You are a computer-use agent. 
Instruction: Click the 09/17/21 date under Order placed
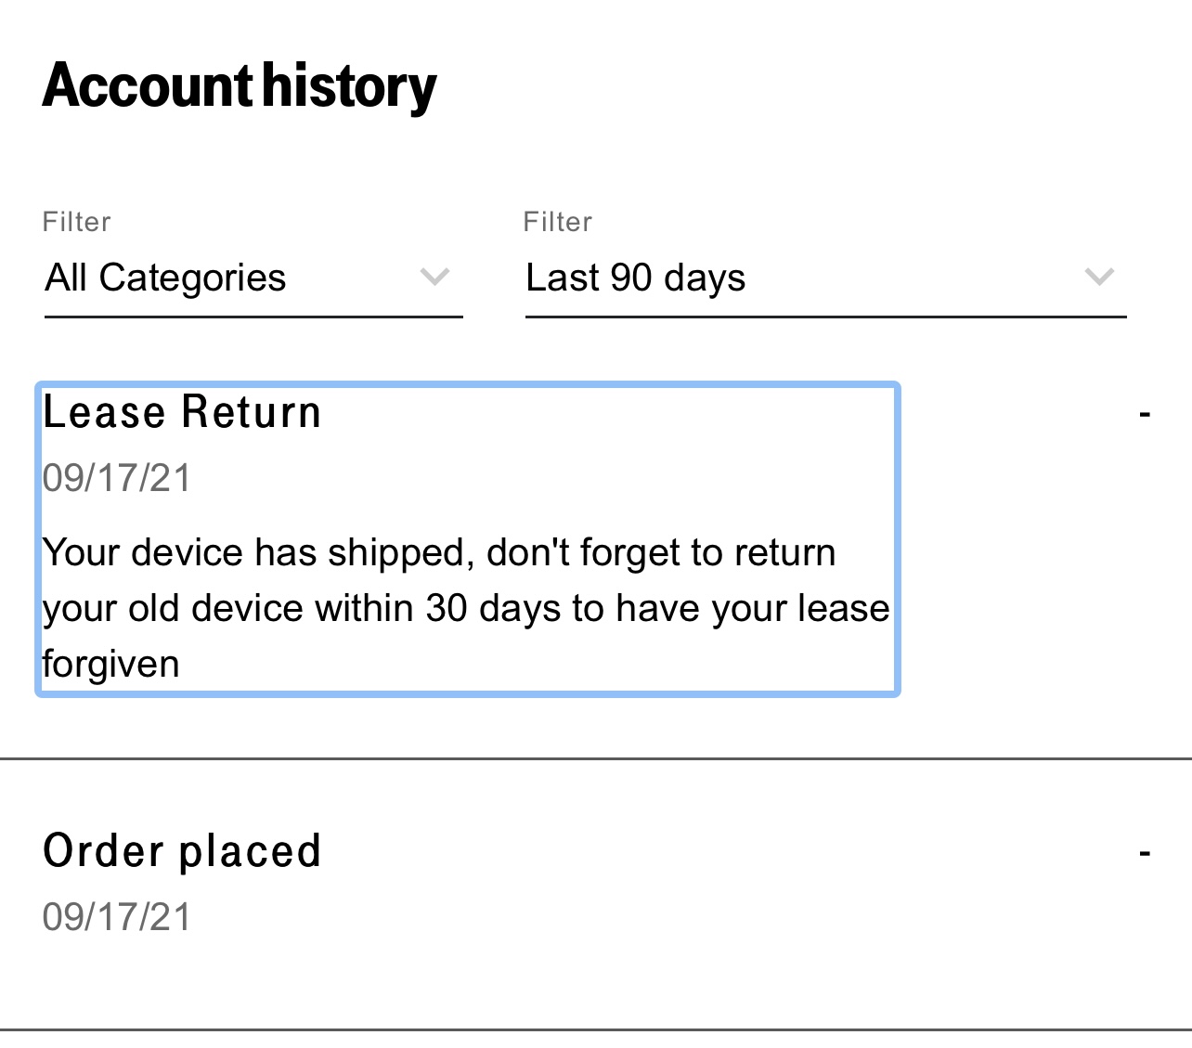pos(117,917)
